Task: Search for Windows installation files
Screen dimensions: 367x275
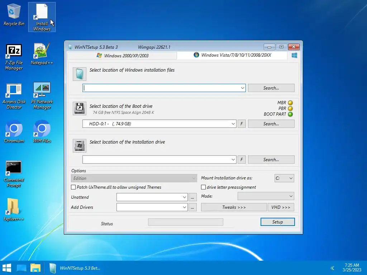Action: 271,88
